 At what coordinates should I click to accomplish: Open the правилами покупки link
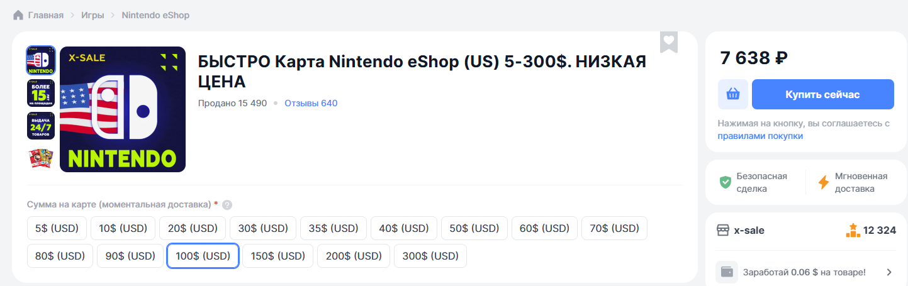760,136
